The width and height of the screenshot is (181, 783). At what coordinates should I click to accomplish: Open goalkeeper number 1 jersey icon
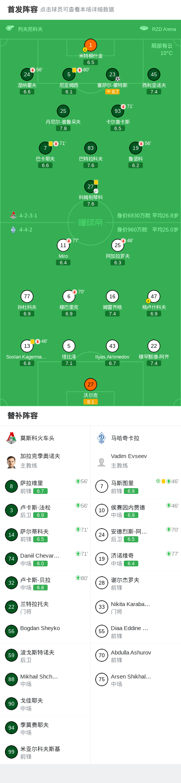coord(90,45)
